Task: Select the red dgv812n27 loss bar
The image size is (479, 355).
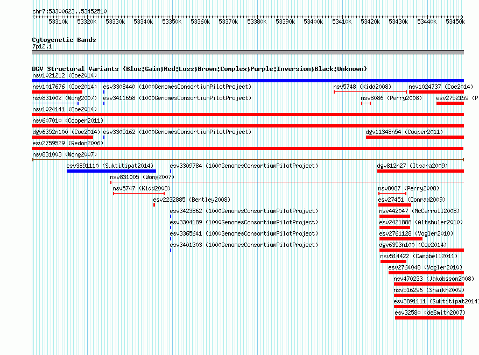Action: pyautogui.click(x=420, y=171)
